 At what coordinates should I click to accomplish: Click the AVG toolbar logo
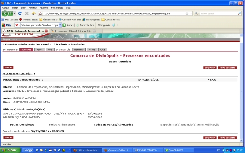pos(7,25)
